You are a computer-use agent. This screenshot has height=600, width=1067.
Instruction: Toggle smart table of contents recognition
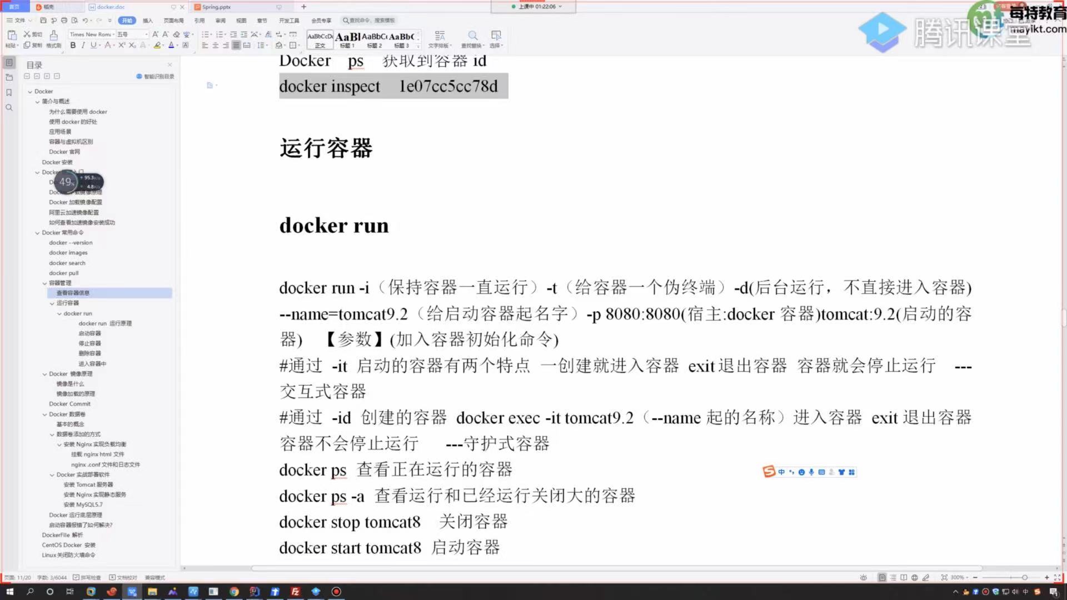point(155,77)
